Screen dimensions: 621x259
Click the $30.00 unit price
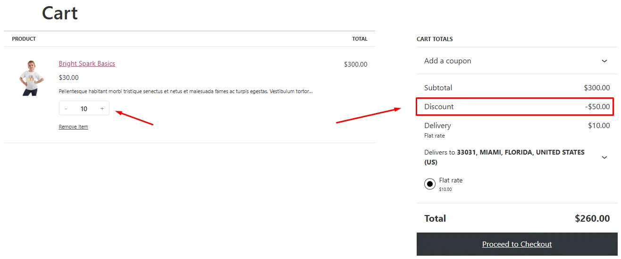[x=68, y=78]
